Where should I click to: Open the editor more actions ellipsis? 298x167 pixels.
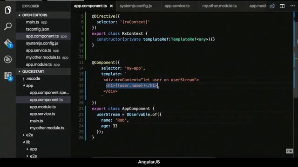coord(293,6)
